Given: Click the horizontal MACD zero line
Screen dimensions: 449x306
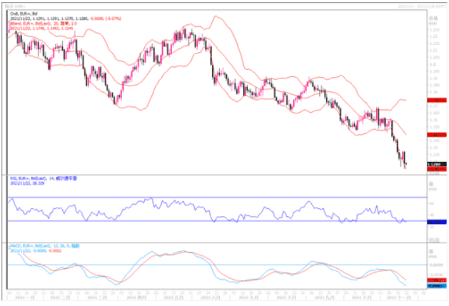Looking at the screenshot, I should pyautogui.click(x=214, y=265).
